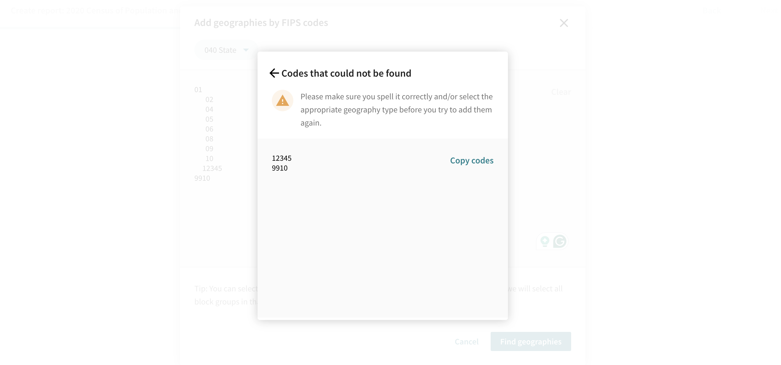The width and height of the screenshot is (781, 365).
Task: Click the orange warning triangle icon
Action: click(282, 101)
